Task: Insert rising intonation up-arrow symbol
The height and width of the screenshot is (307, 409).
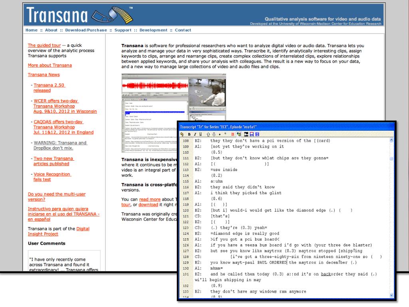Action: pos(208,134)
